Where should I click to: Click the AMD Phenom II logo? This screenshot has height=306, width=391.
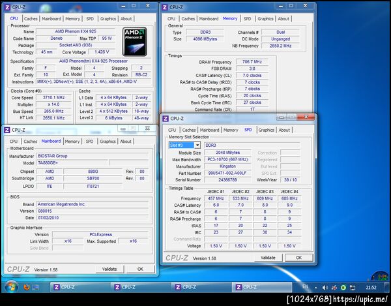(x=135, y=42)
